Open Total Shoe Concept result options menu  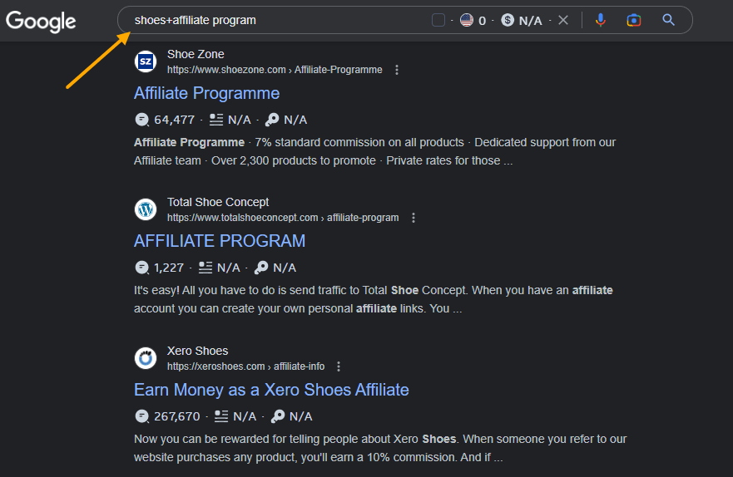pyautogui.click(x=414, y=218)
